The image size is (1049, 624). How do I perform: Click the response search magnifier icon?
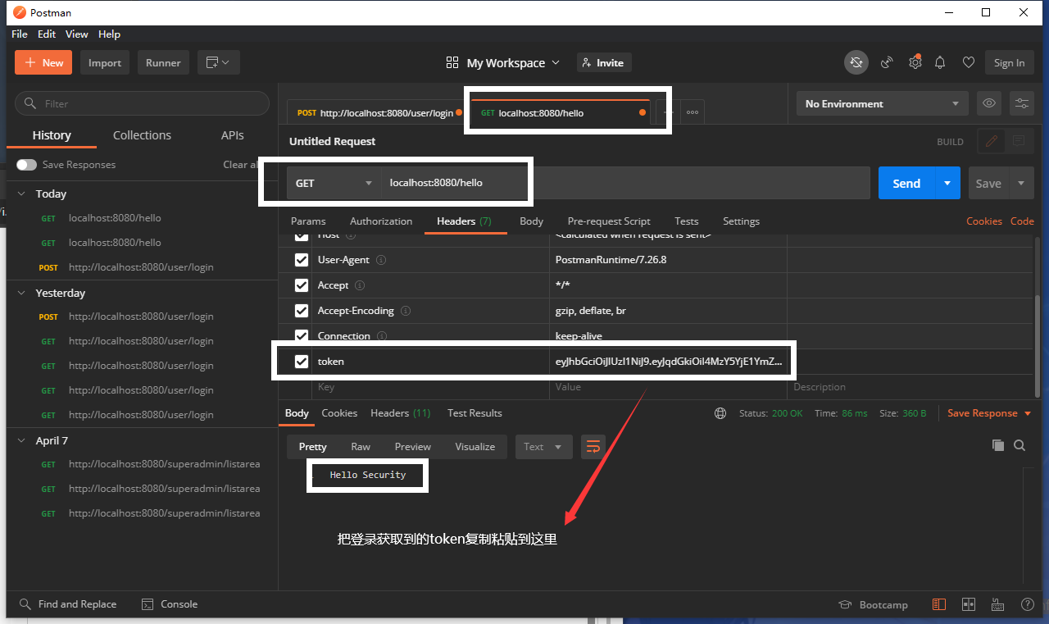[x=1019, y=445]
